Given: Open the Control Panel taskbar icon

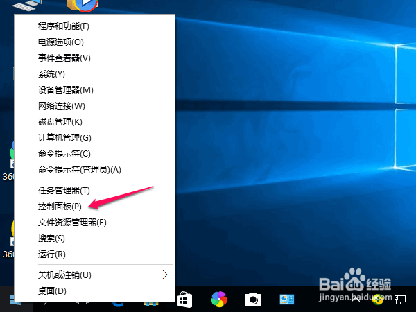Looking at the screenshot, I should click(287, 300).
